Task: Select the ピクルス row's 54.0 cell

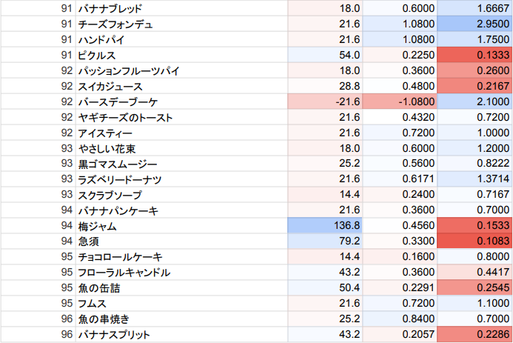Action: pos(326,55)
